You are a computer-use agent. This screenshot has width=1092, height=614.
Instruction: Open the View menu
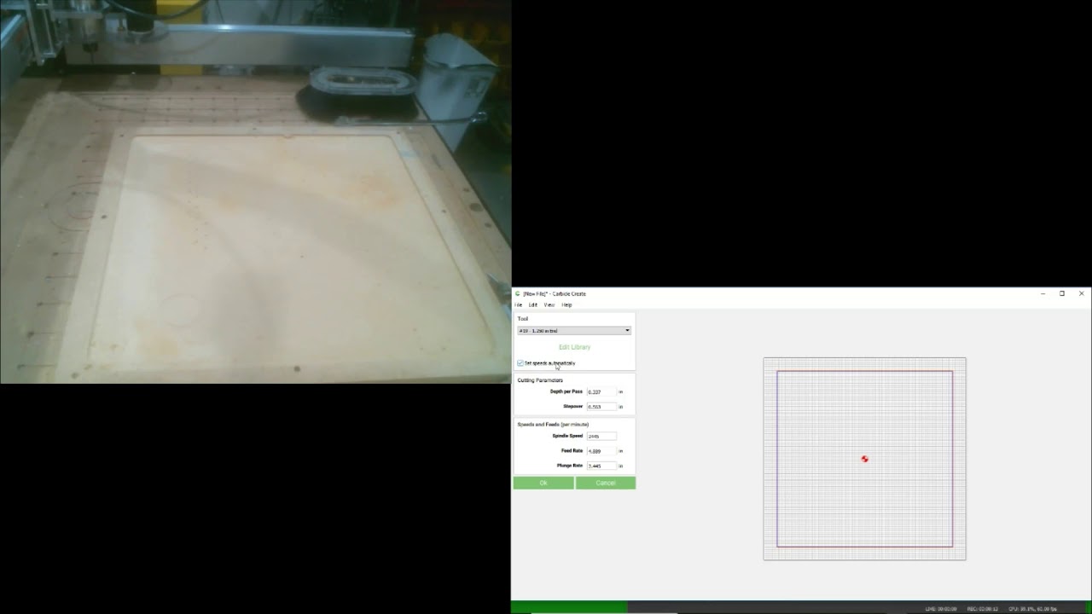pyautogui.click(x=549, y=304)
